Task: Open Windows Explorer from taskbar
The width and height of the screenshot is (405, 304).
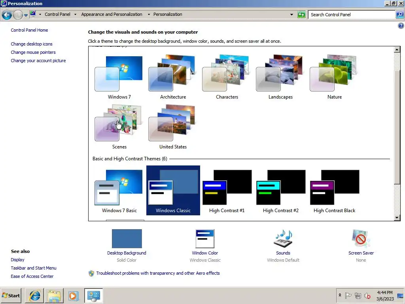Action: 54,295
